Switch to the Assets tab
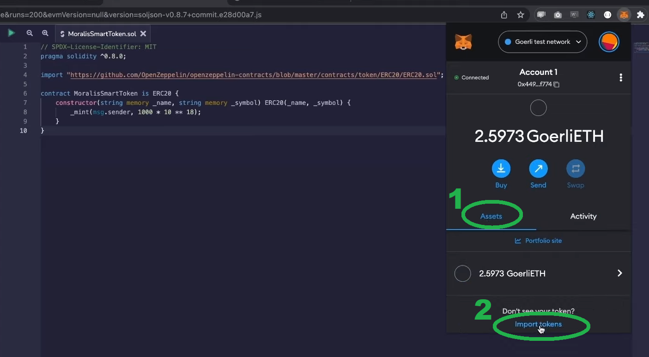Image resolution: width=649 pixels, height=357 pixels. tap(491, 216)
